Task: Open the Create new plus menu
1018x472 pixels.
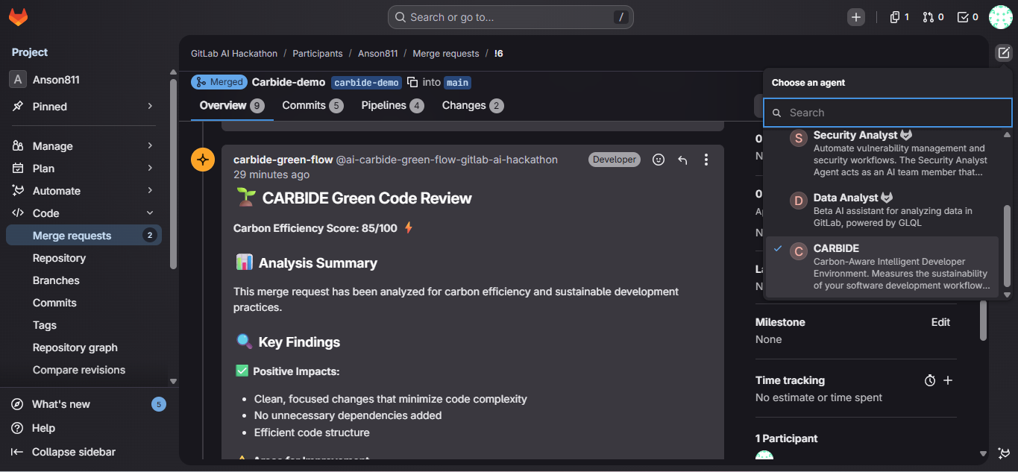Action: coord(856,17)
